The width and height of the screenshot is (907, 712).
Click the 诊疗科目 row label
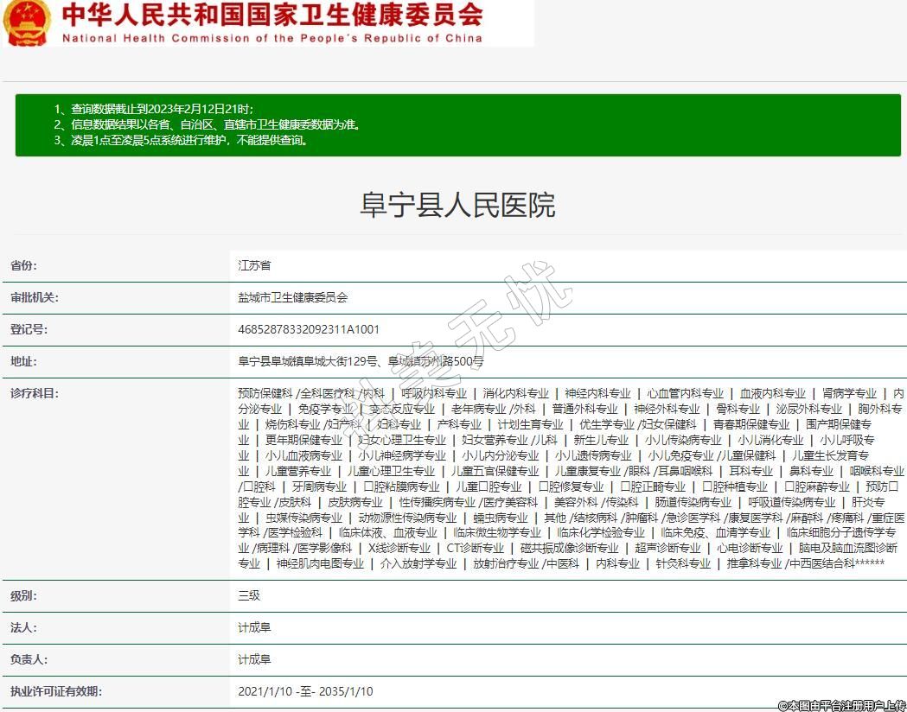[35, 393]
